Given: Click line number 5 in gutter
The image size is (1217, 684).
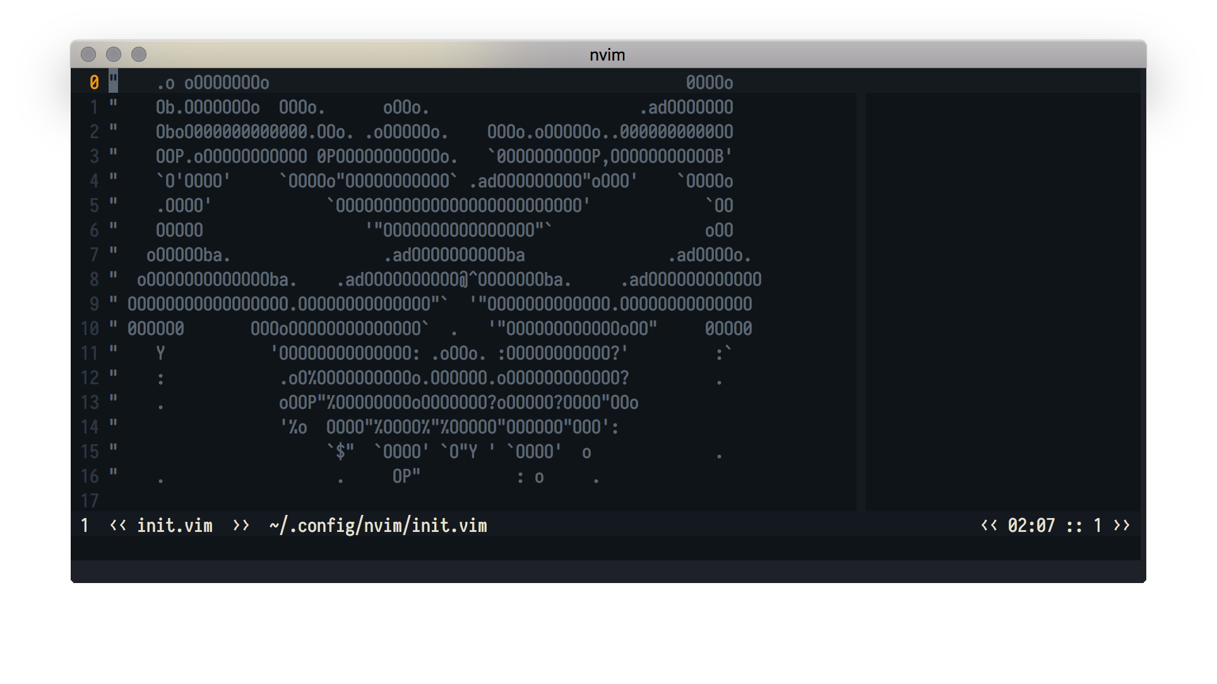Looking at the screenshot, I should (94, 206).
